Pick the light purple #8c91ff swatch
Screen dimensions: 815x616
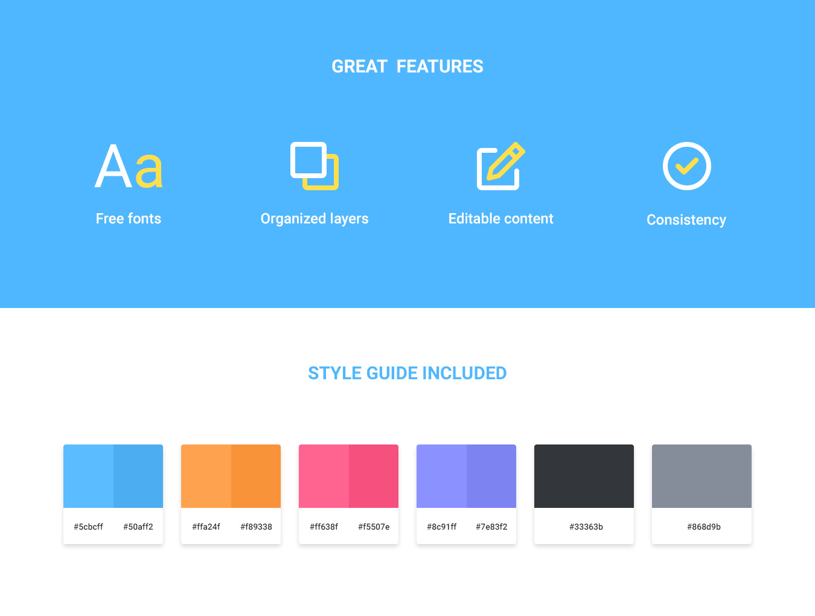click(441, 476)
